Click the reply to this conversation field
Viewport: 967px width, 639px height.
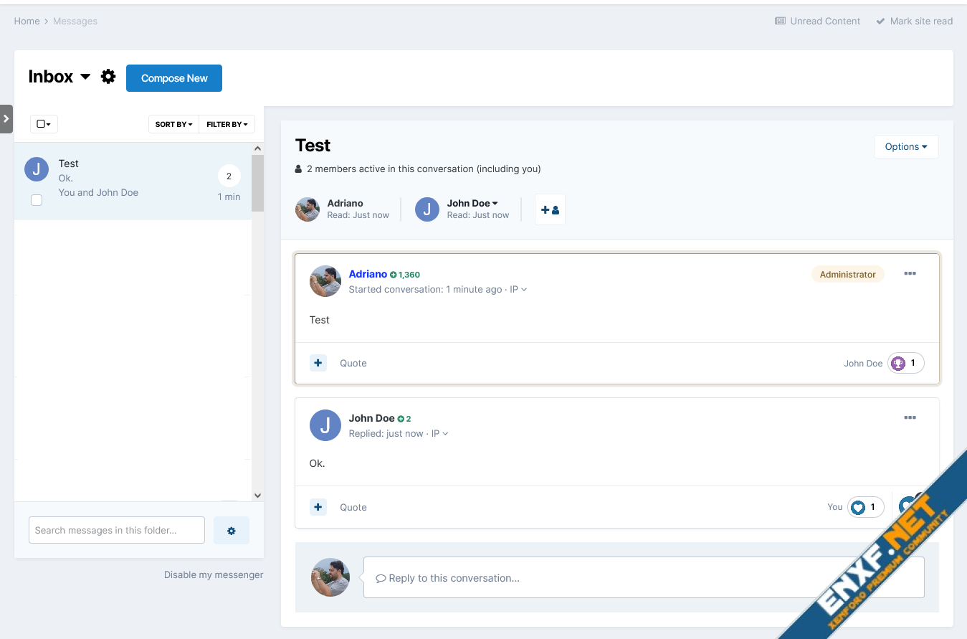tap(643, 578)
